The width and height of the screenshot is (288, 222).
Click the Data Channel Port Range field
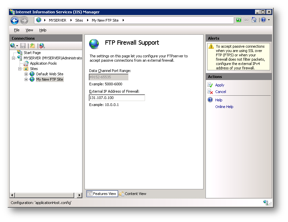pyautogui.click(x=108, y=77)
